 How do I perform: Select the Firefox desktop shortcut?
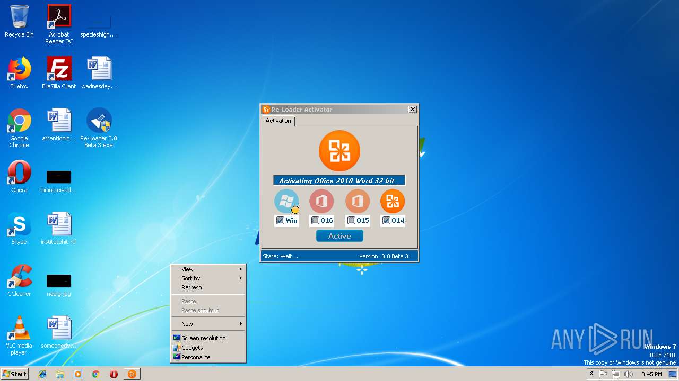click(19, 73)
